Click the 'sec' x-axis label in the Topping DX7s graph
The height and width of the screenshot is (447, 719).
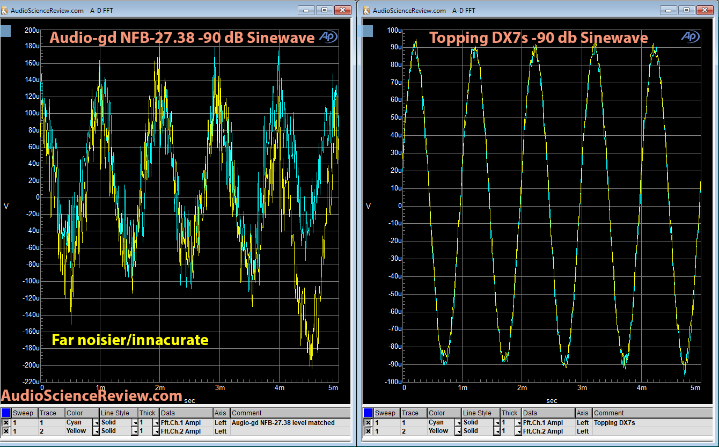click(x=552, y=401)
